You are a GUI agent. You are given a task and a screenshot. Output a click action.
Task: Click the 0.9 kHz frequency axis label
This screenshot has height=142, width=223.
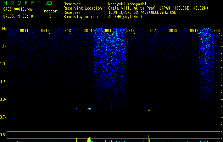[2, 82]
